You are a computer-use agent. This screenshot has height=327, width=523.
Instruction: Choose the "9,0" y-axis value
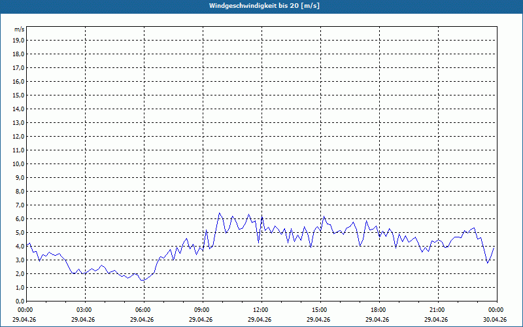coord(20,177)
